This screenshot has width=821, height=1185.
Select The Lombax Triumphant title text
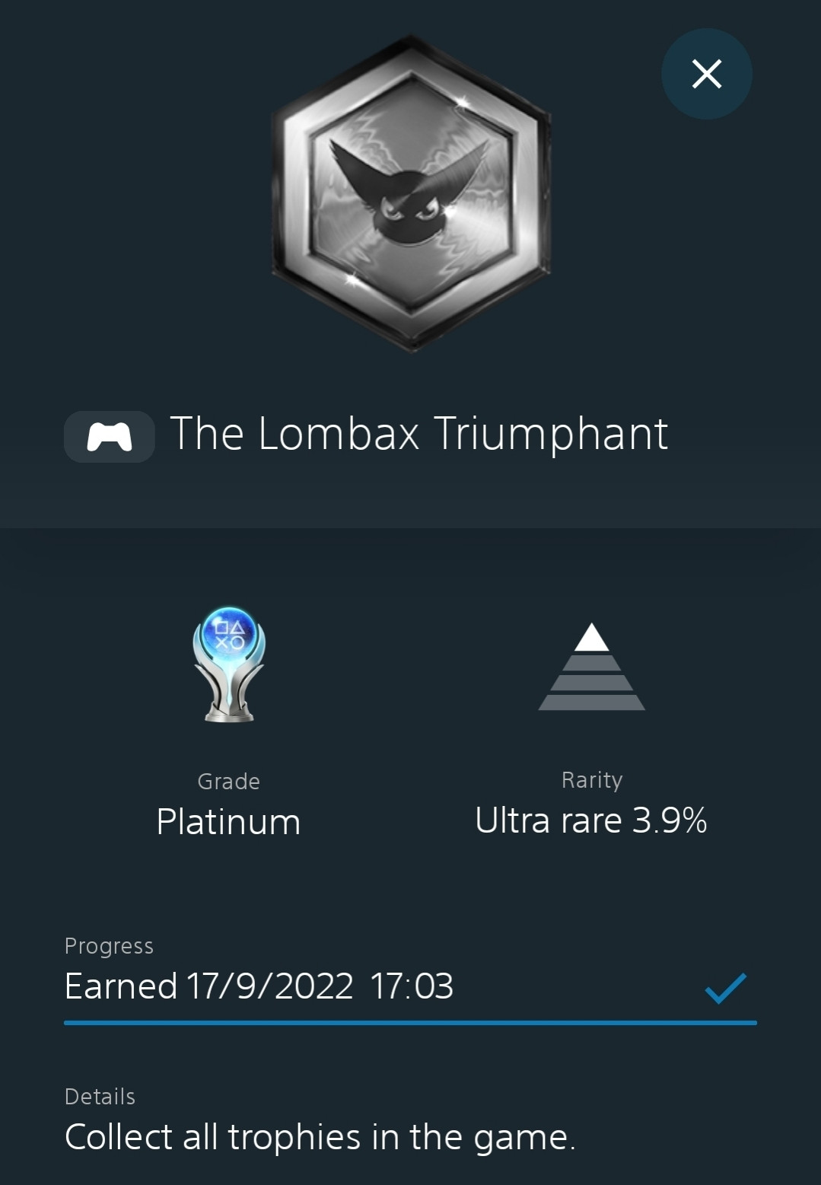418,434
